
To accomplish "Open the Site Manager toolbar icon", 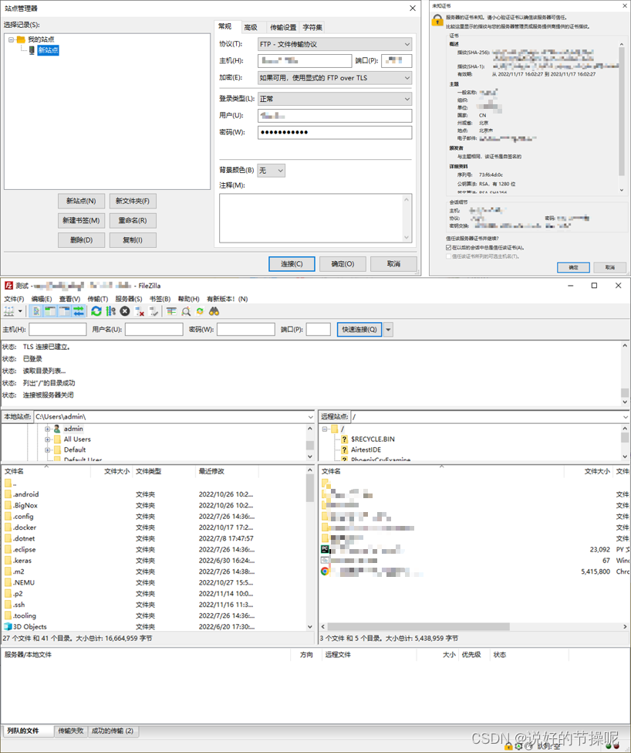I will [8, 312].
